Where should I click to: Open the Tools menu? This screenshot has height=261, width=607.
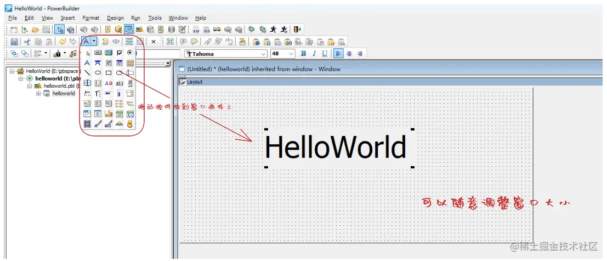coord(155,18)
